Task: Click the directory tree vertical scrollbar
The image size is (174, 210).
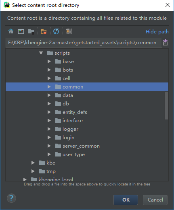Action: [166, 106]
